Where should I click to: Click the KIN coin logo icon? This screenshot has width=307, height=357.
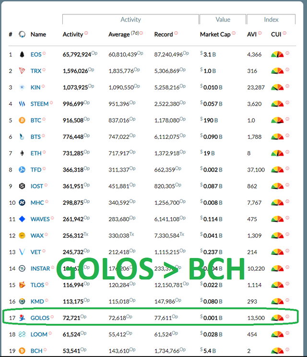[22, 87]
